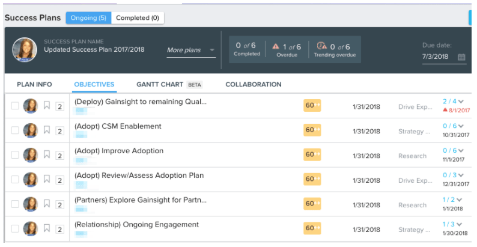The width and height of the screenshot is (477, 247).
Task: Open the CSM Enablement objective link
Action: coord(118,126)
